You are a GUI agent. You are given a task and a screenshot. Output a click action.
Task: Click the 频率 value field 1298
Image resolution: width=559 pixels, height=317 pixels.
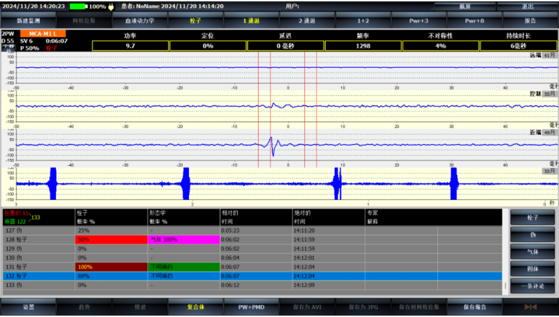point(363,46)
